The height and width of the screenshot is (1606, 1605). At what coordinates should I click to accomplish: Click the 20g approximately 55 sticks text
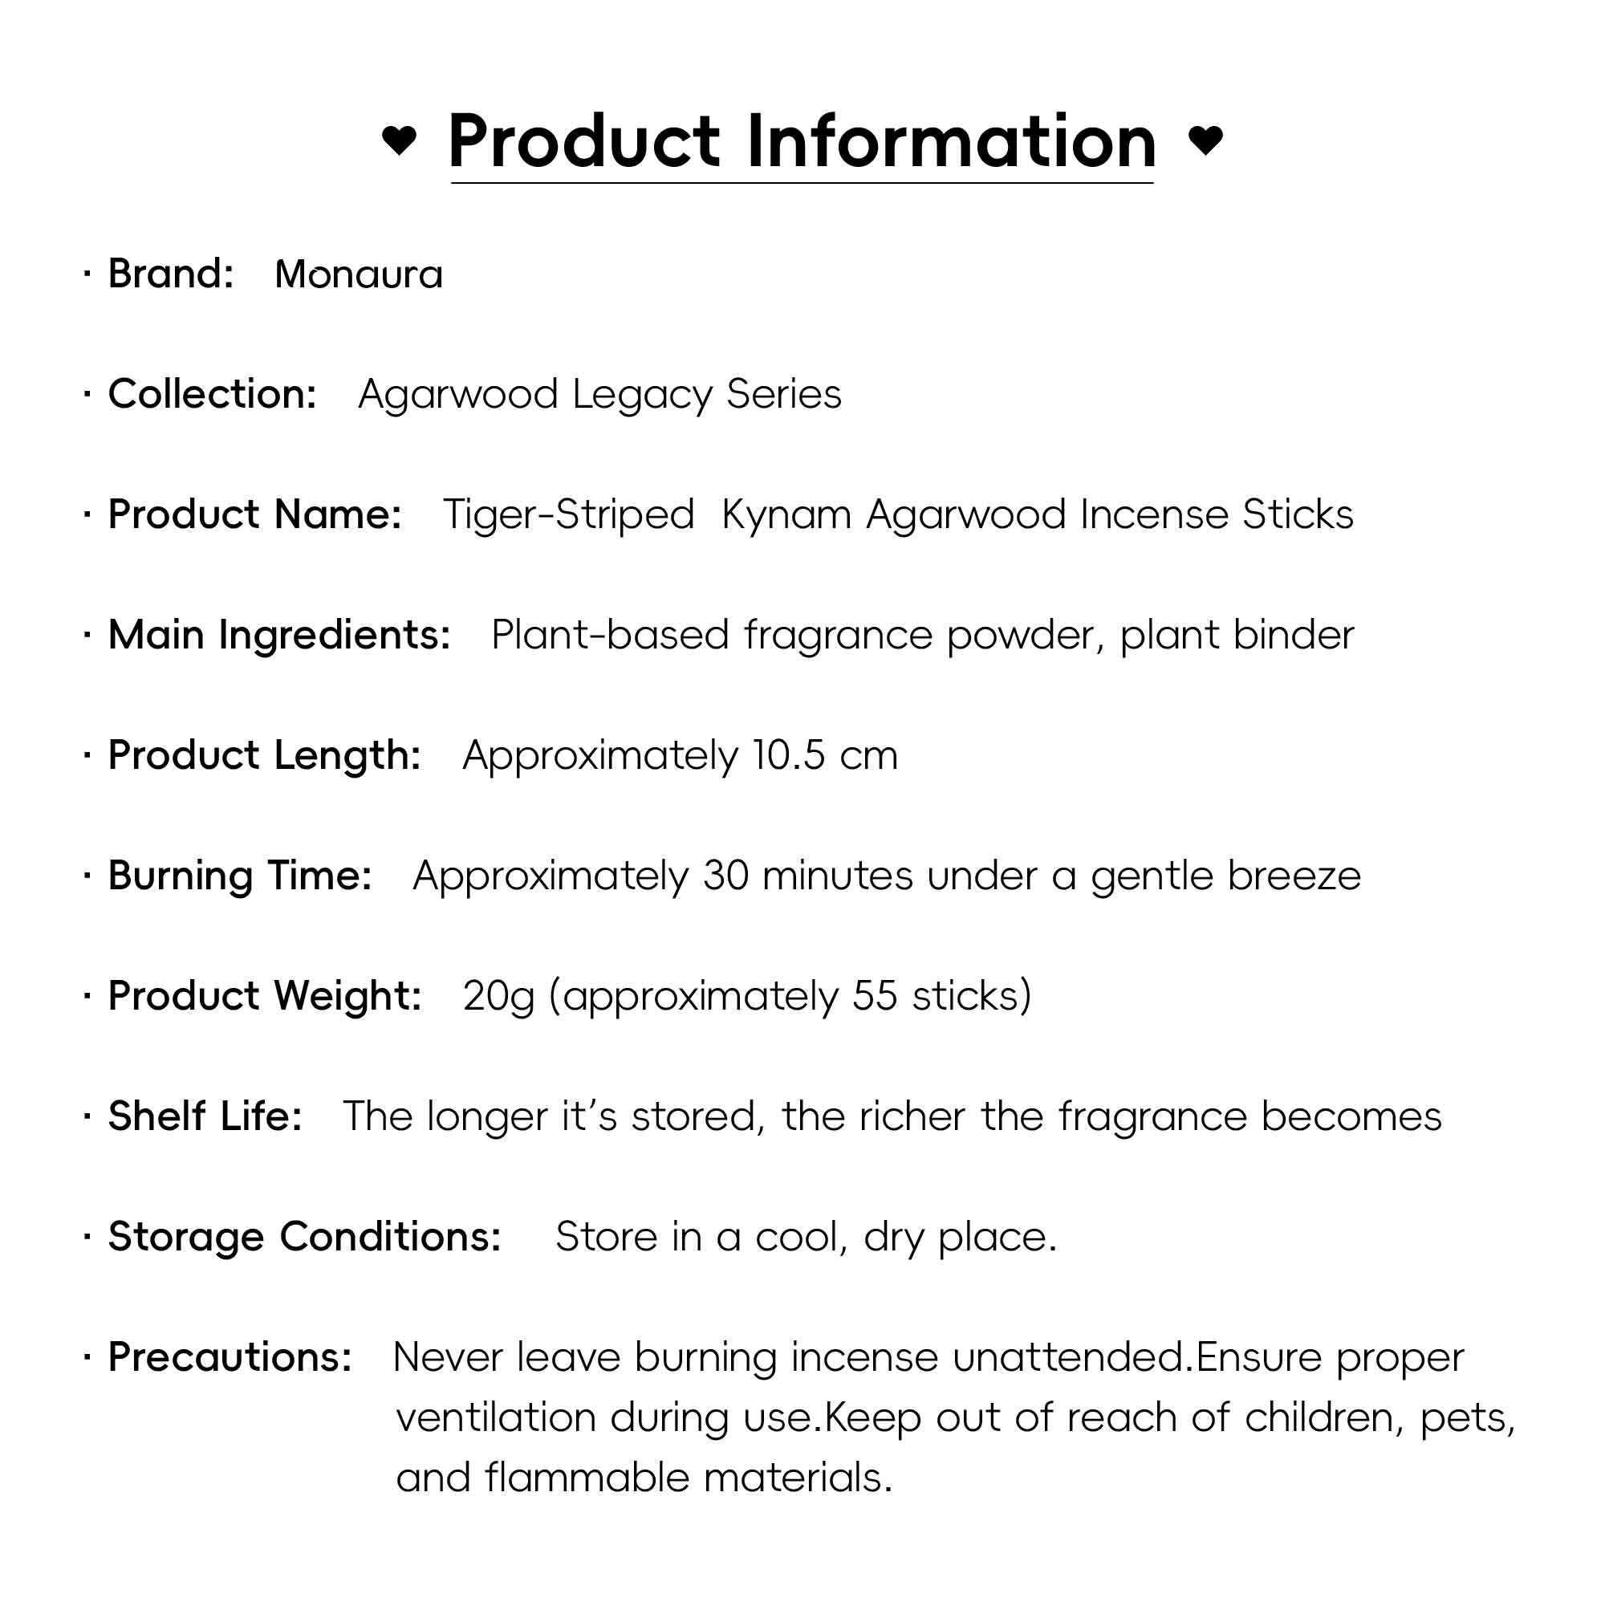746,996
